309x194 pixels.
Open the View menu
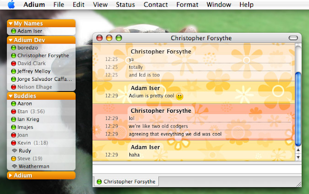point(100,4)
